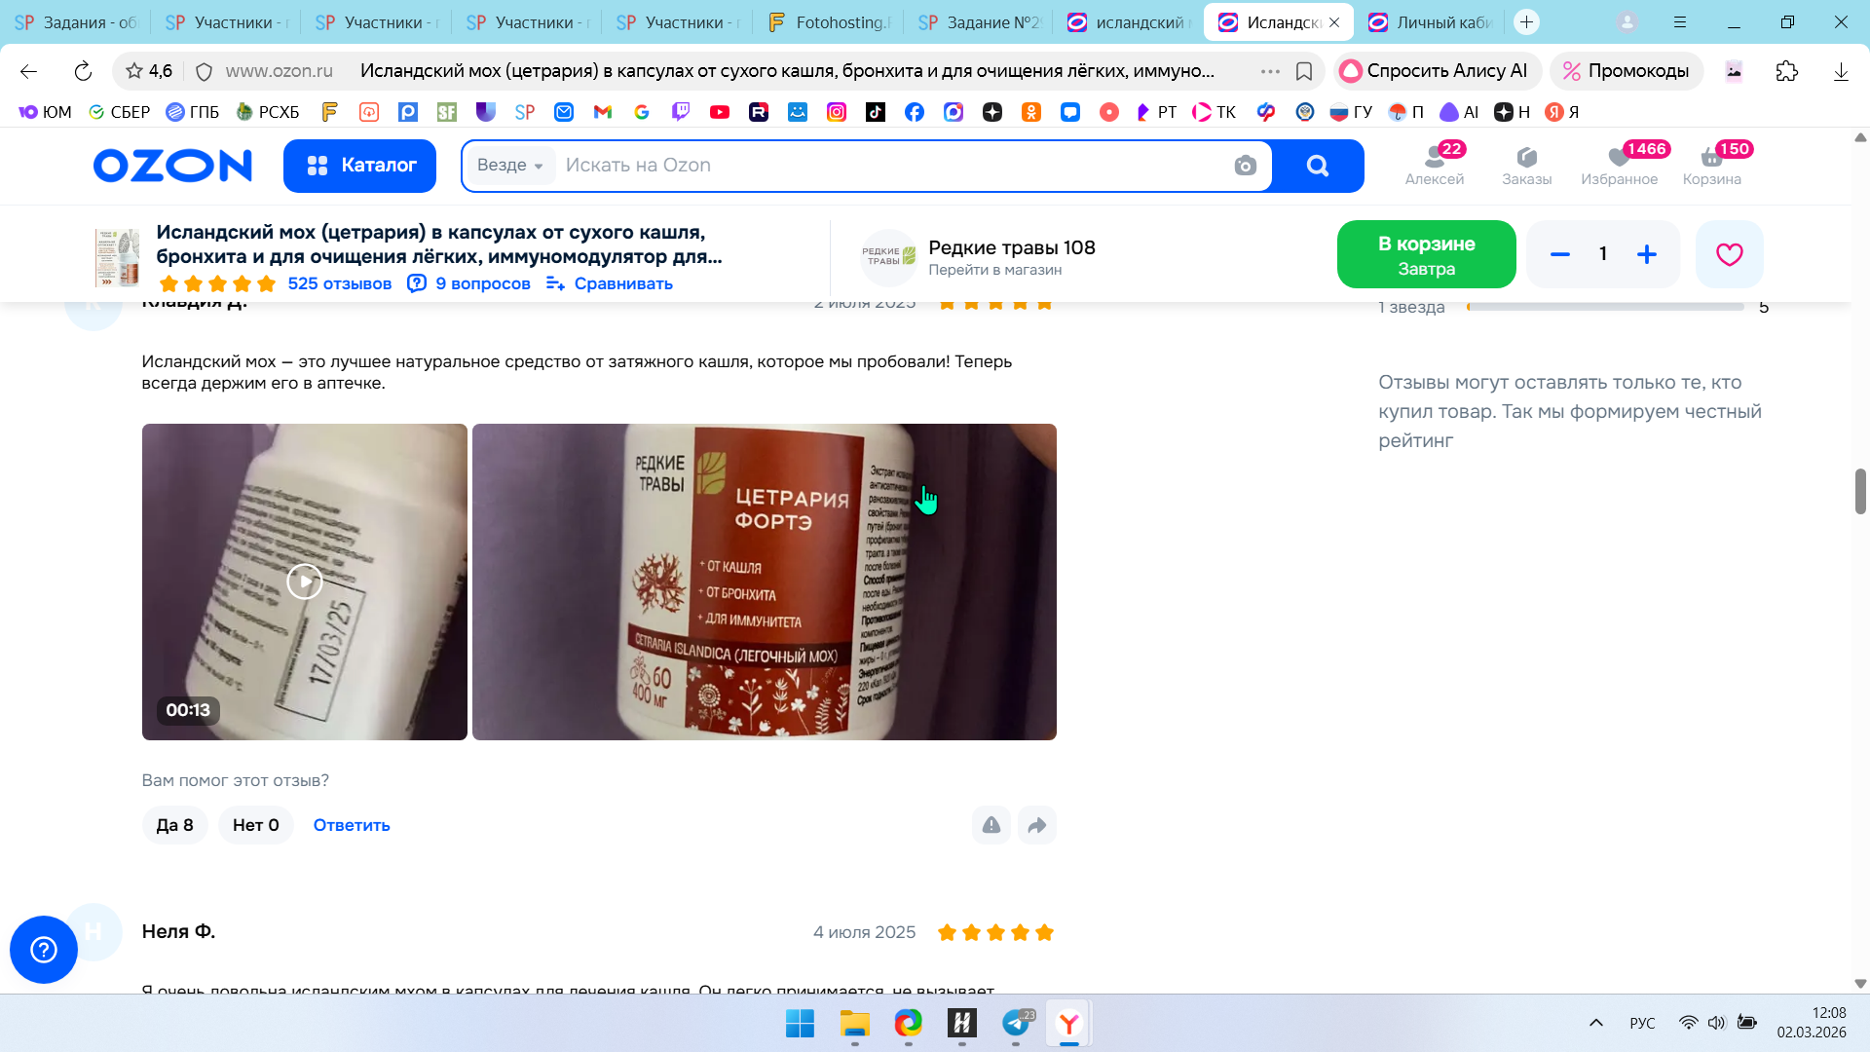1870x1052 pixels.
Task: Click the help question mark bubble
Action: click(44, 949)
